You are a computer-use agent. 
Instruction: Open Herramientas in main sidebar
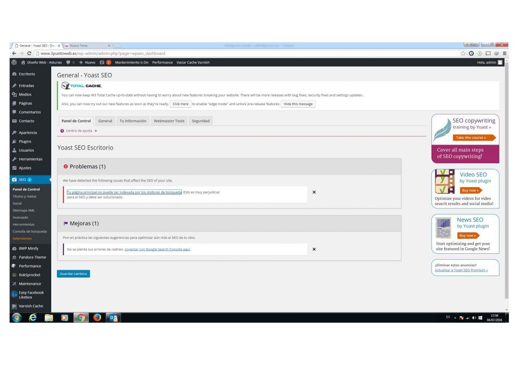click(31, 160)
